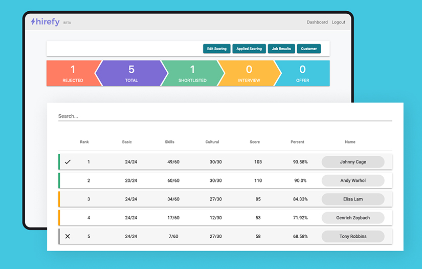Image resolution: width=422 pixels, height=269 pixels.
Task: Open Edit Scoring
Action: click(217, 49)
